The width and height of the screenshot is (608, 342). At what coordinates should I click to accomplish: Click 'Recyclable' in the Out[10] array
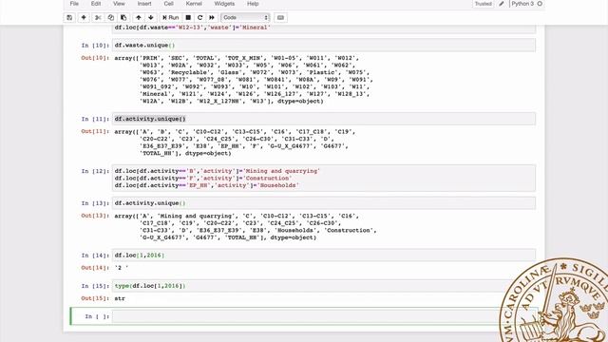(x=190, y=72)
